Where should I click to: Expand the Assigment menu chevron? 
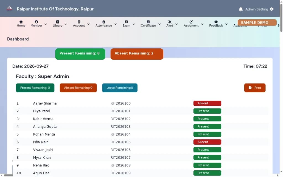point(202,24)
